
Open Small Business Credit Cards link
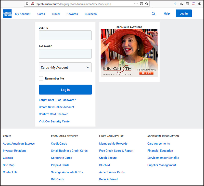pyautogui.click(x=69, y=151)
